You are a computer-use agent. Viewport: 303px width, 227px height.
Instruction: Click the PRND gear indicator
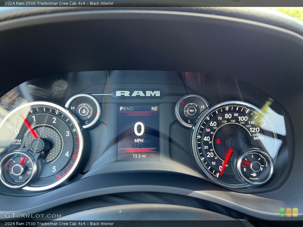click(x=127, y=109)
